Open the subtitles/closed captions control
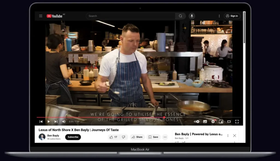 coord(205,121)
